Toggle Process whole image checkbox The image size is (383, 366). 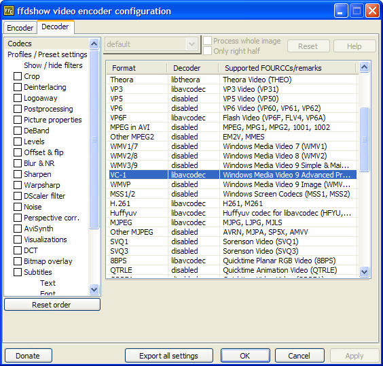pyautogui.click(x=207, y=41)
